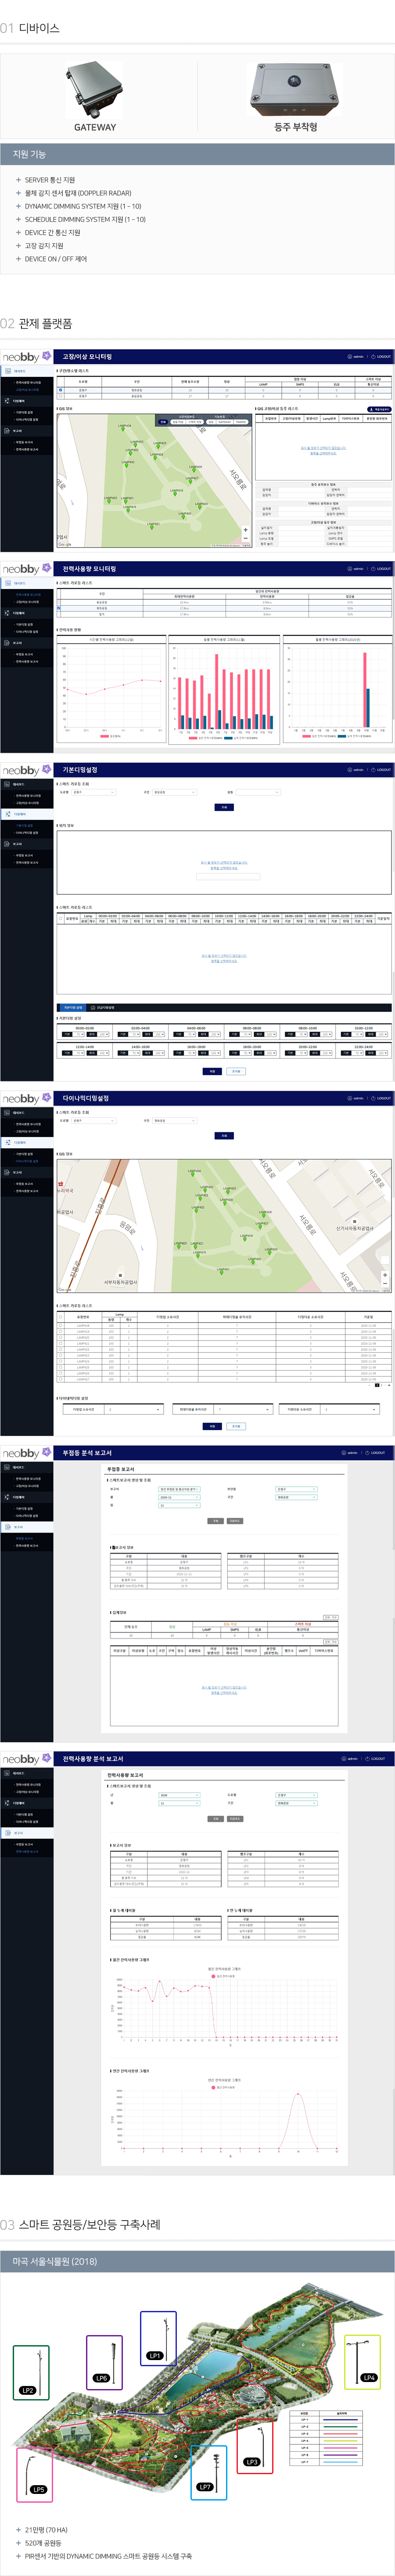Open the 구간 dropdown on 기본디밍설정 page
The image size is (395, 2576).
click(x=175, y=792)
